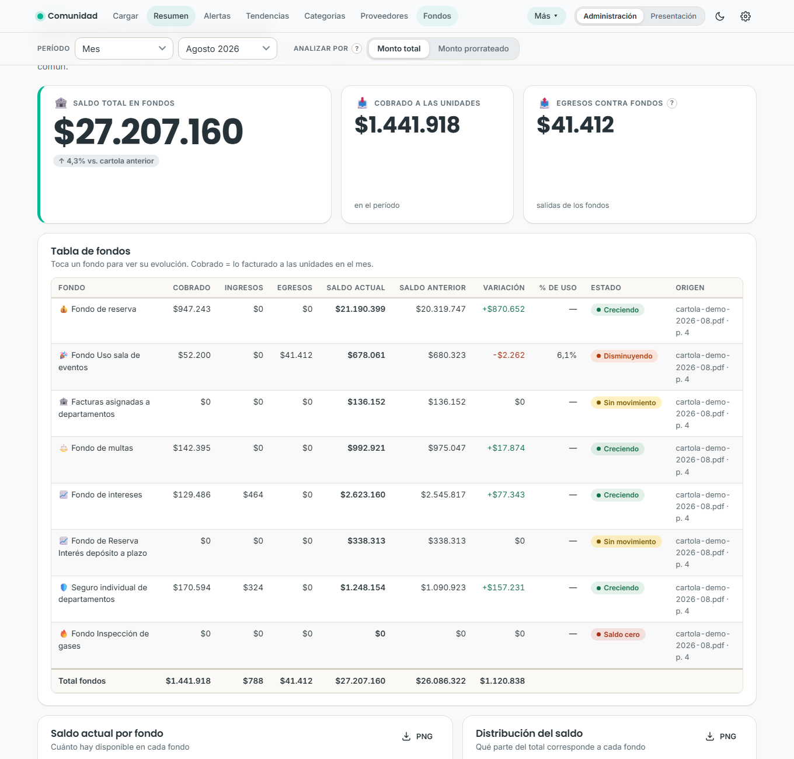Click the inbox icon in Cobrado card
The image size is (794, 759).
362,103
